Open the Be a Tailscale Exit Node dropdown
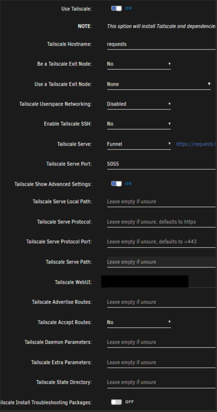217x412 pixels. (139, 64)
